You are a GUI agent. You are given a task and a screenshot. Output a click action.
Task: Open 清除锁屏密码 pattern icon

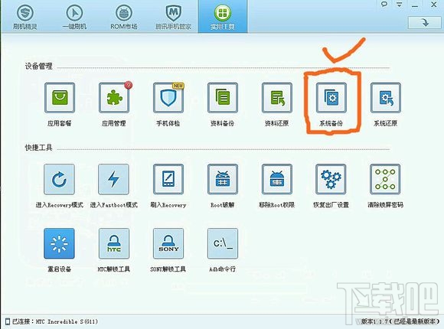coord(385,179)
